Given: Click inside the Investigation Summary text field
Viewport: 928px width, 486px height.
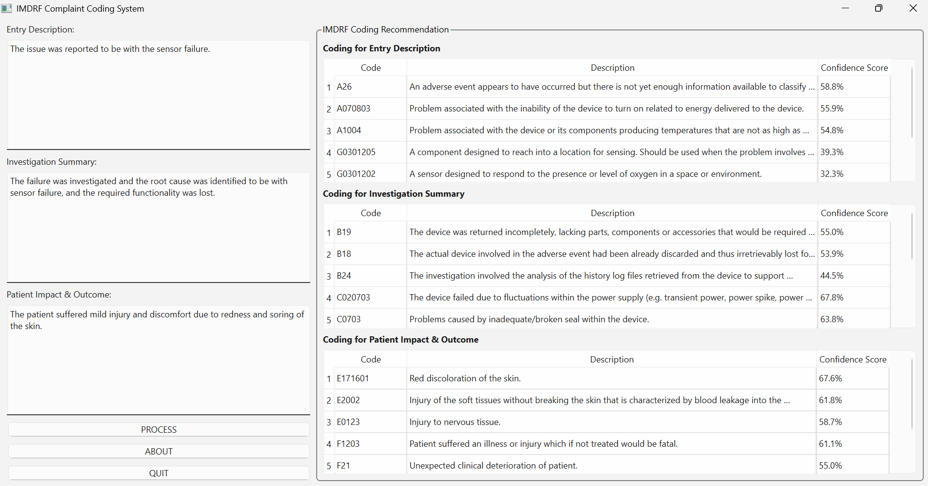Looking at the screenshot, I should [158, 228].
